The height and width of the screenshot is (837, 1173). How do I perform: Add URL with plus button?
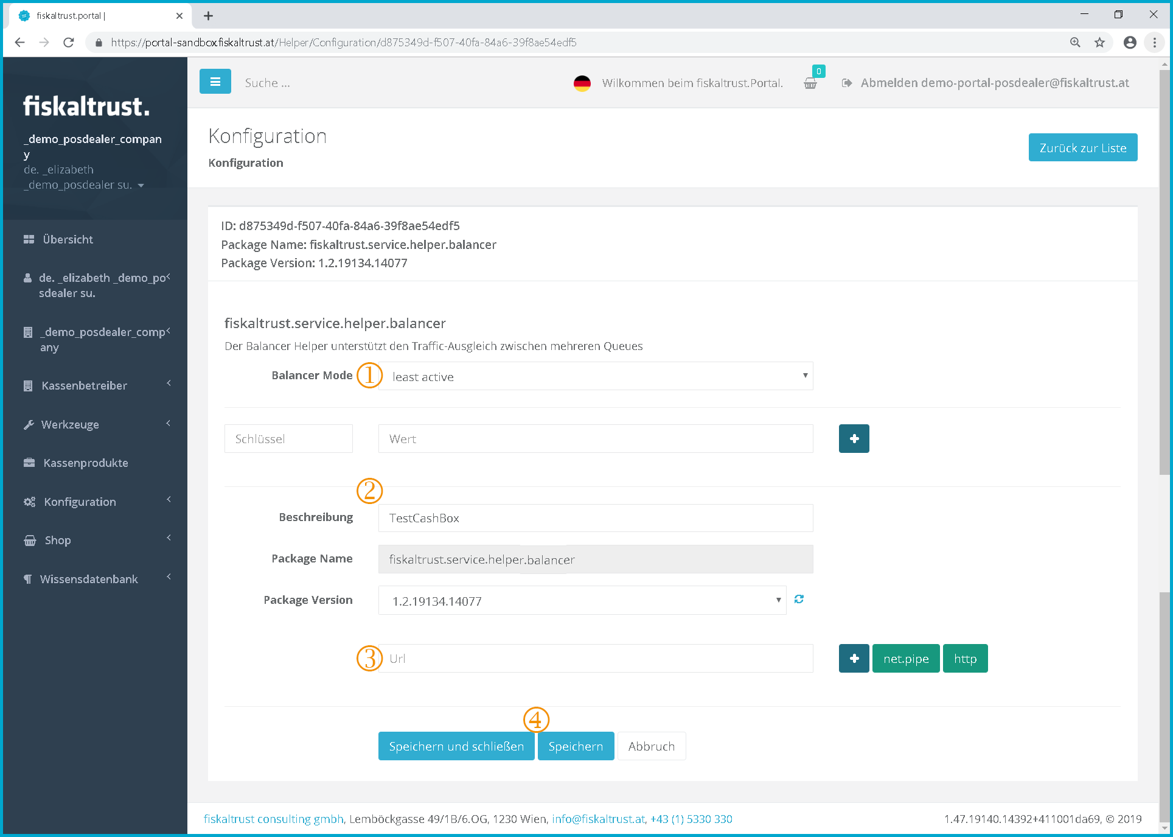pos(854,658)
